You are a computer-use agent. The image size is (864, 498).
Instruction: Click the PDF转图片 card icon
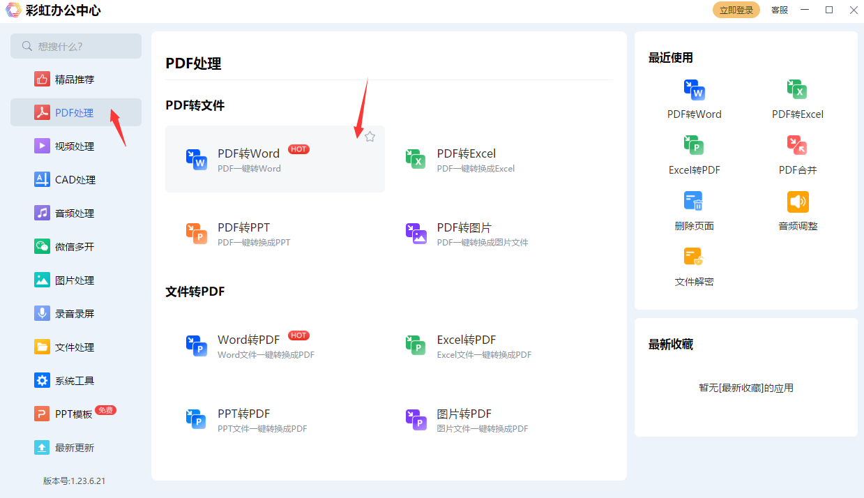point(416,234)
